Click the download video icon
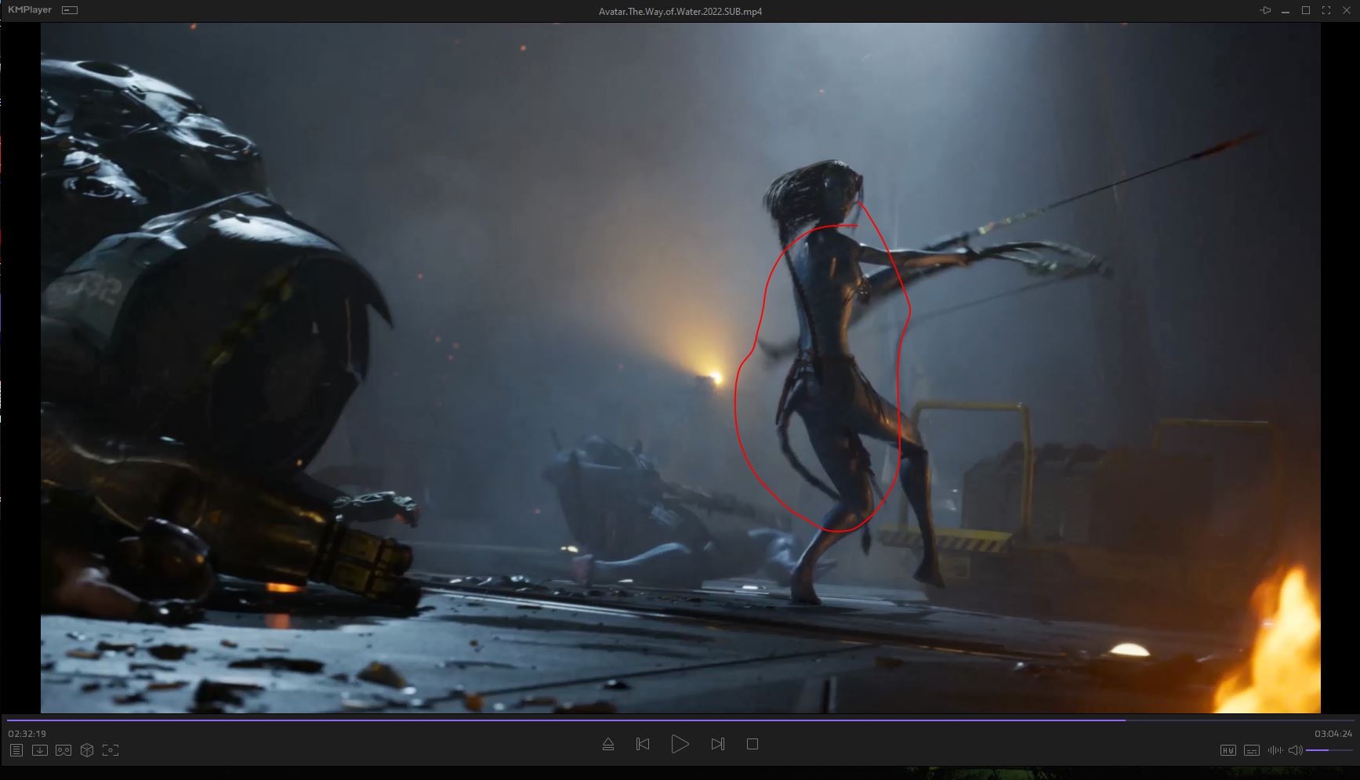The height and width of the screenshot is (780, 1360). [x=39, y=750]
